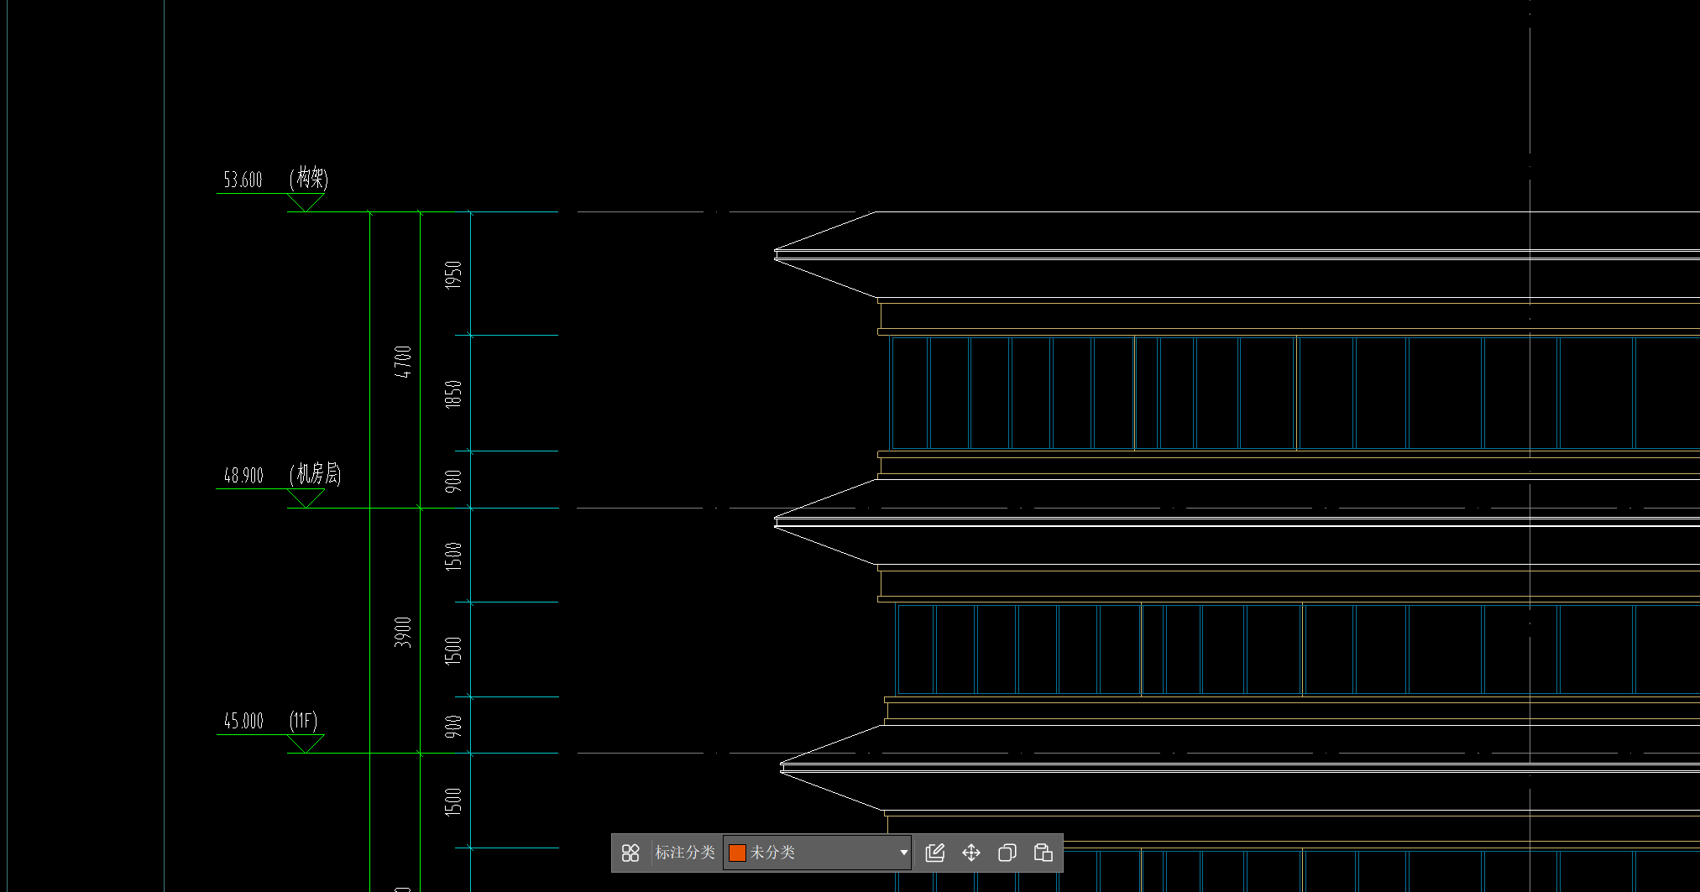This screenshot has width=1700, height=892.
Task: Click the elevation marker triangle at 53.600
Action: point(306,202)
